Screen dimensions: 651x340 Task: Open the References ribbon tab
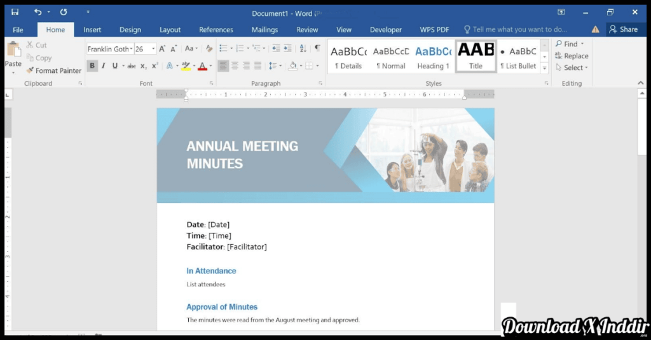tap(216, 30)
